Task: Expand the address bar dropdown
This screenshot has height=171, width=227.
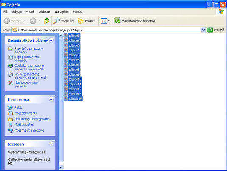Action: coord(203,30)
